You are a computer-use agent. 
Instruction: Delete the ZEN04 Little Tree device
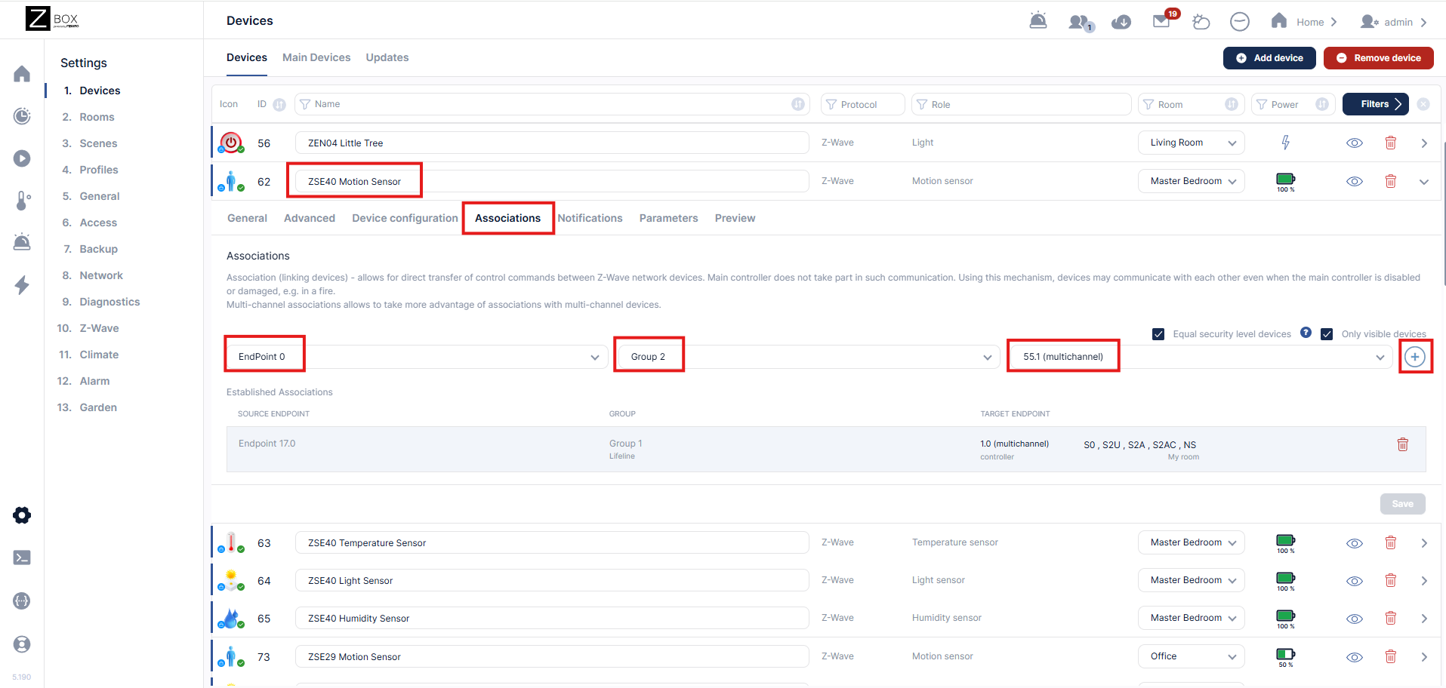tap(1391, 143)
